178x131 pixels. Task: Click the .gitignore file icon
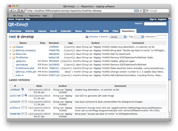click(14, 61)
